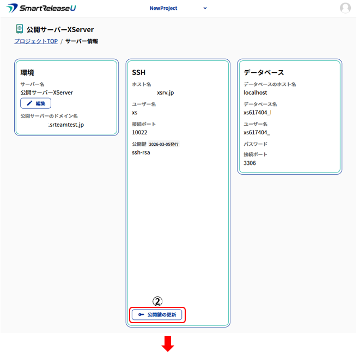The width and height of the screenshot is (359, 352).
Task: Click the 2026-03-05発行 date badge
Action: [163, 144]
